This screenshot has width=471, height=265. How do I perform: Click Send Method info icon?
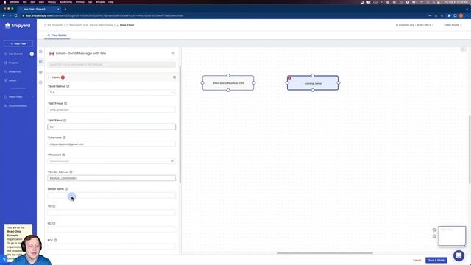pos(68,86)
